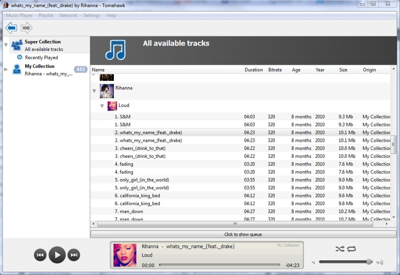Open the Playlist menu
400x275 pixels.
(x=46, y=15)
